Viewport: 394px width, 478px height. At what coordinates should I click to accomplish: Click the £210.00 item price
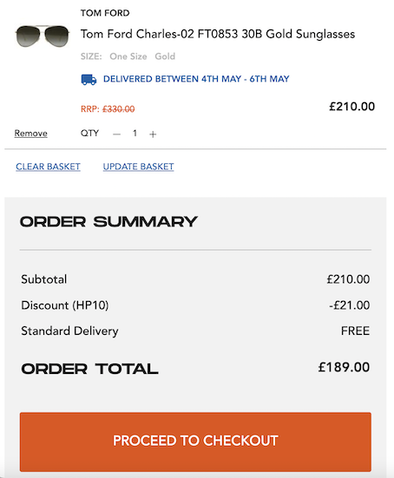point(352,107)
